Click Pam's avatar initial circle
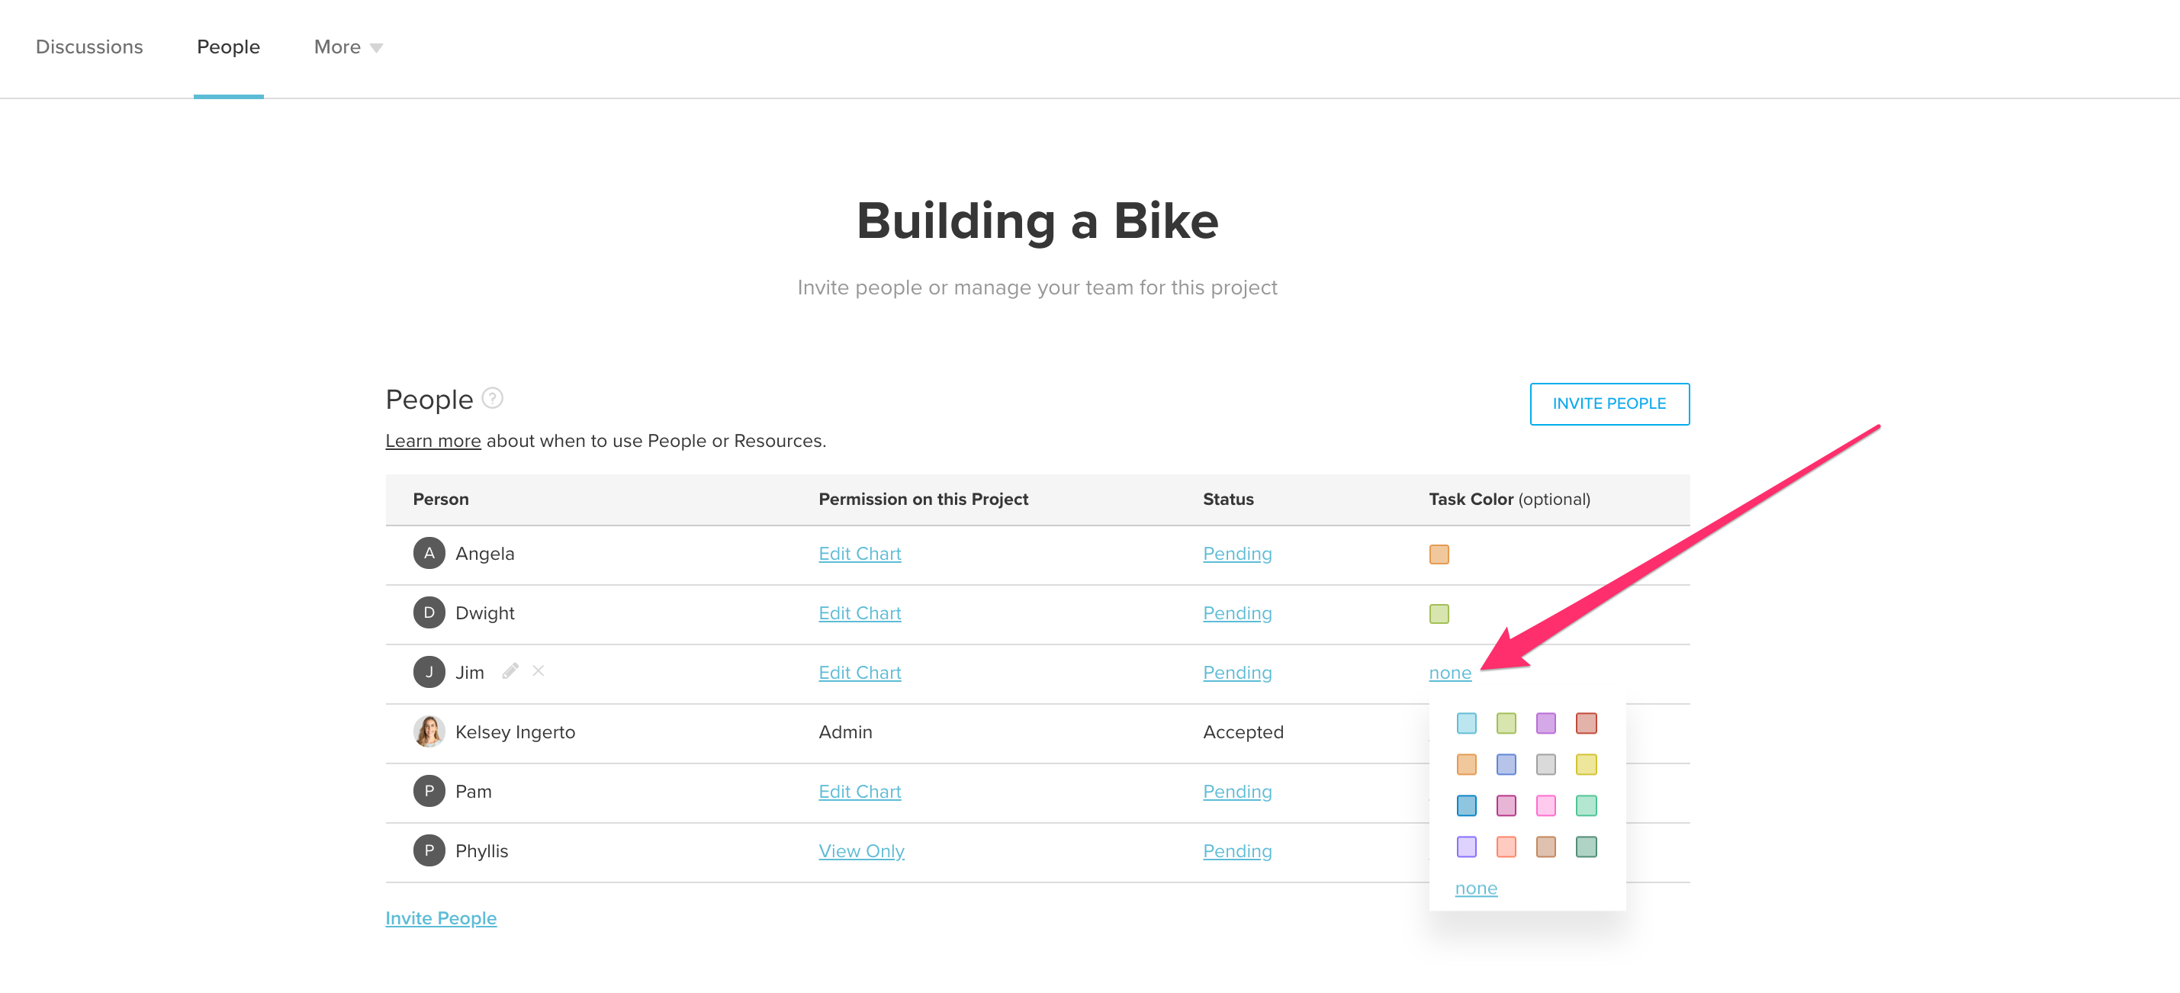The width and height of the screenshot is (2180, 993). pos(429,791)
